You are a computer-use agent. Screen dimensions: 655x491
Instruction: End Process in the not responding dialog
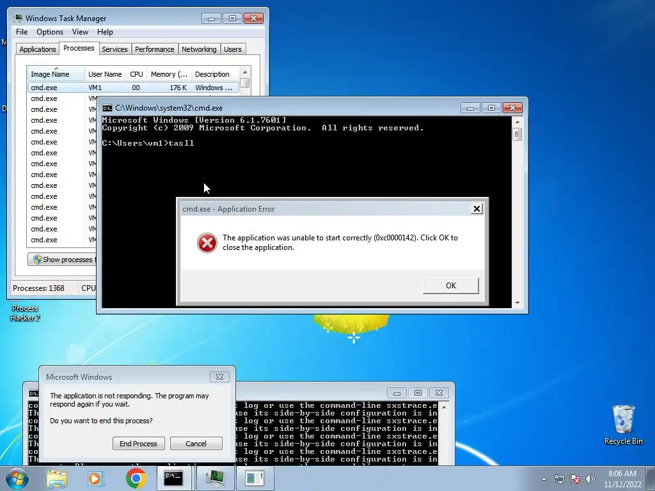(138, 444)
